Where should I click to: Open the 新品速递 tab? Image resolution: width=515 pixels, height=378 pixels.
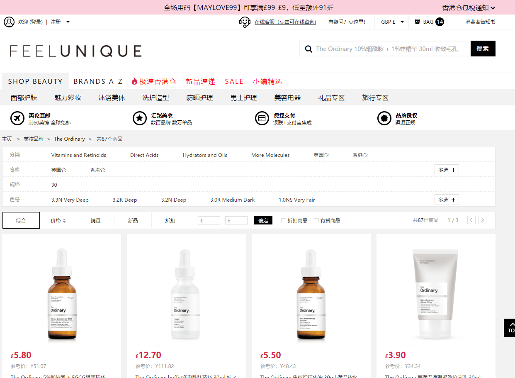click(x=201, y=81)
